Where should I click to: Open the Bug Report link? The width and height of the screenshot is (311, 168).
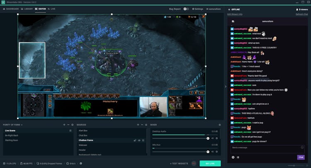coord(175,9)
